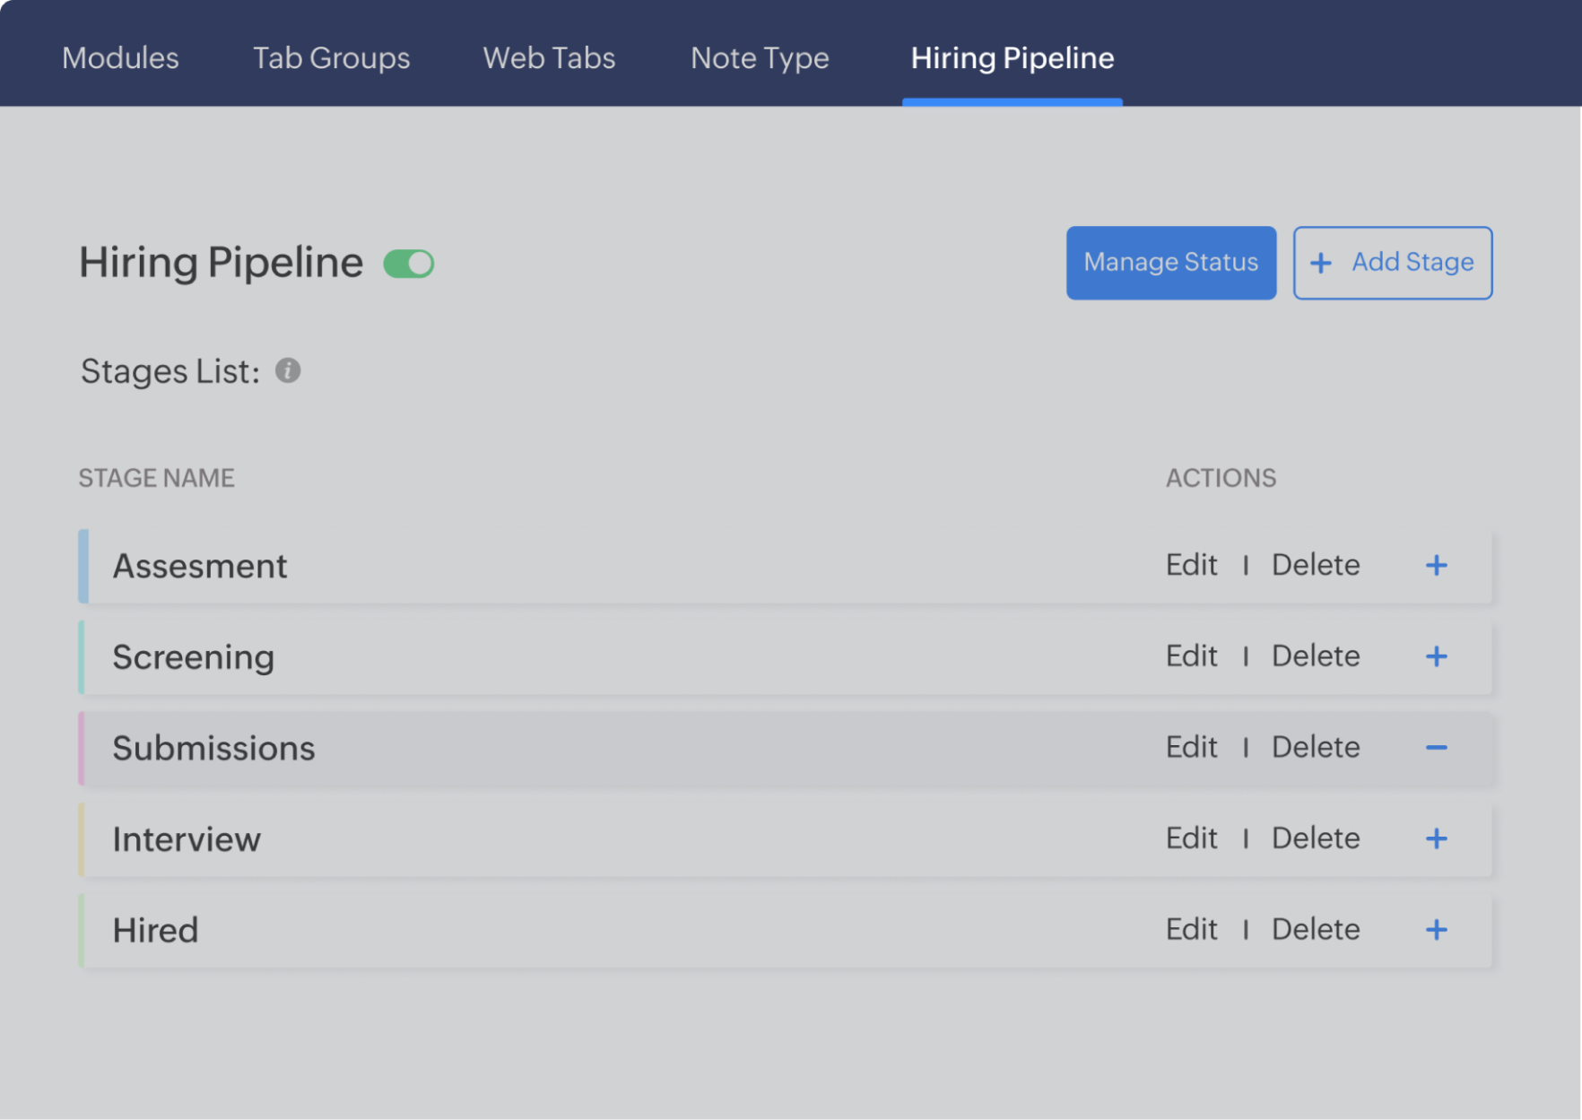Expand the Hired stage plus icon

(x=1436, y=930)
